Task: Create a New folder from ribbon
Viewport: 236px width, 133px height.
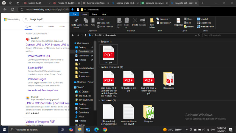Action: (152, 23)
